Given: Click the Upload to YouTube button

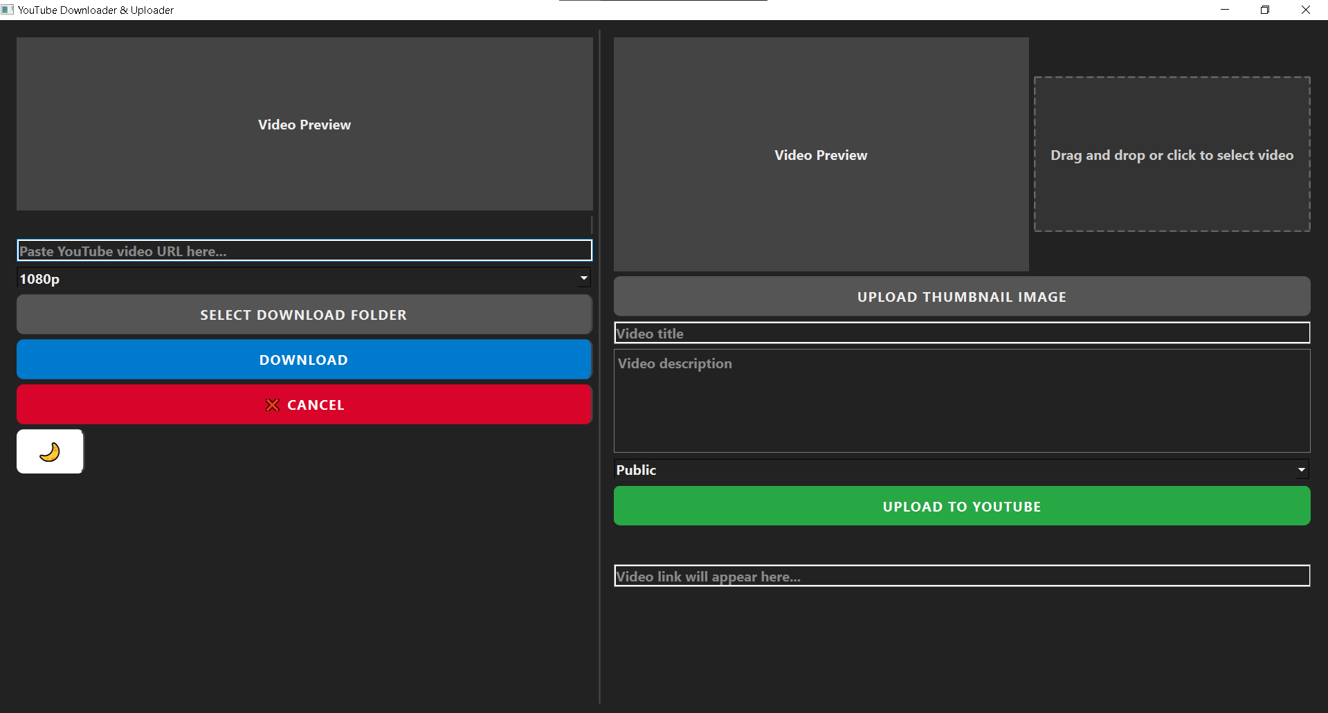Looking at the screenshot, I should point(962,506).
